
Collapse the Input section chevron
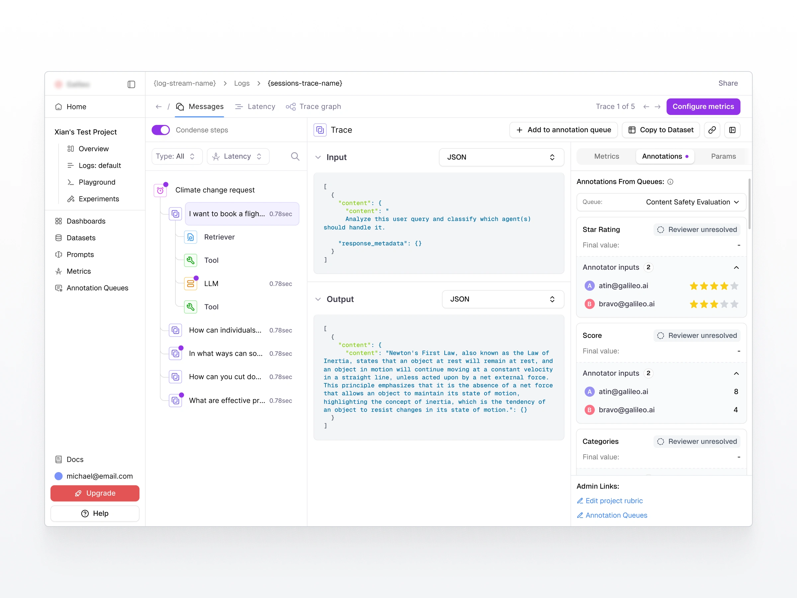coord(318,157)
